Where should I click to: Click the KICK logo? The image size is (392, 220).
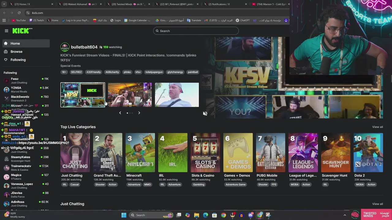point(22,31)
